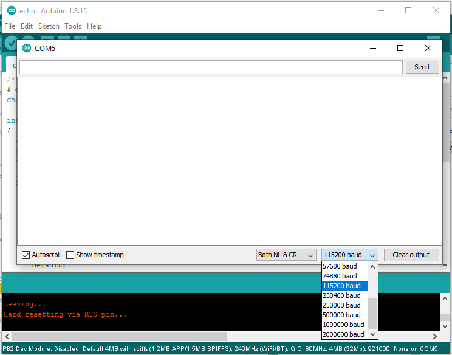Toggle the Autoscroll checkbox

[26, 255]
